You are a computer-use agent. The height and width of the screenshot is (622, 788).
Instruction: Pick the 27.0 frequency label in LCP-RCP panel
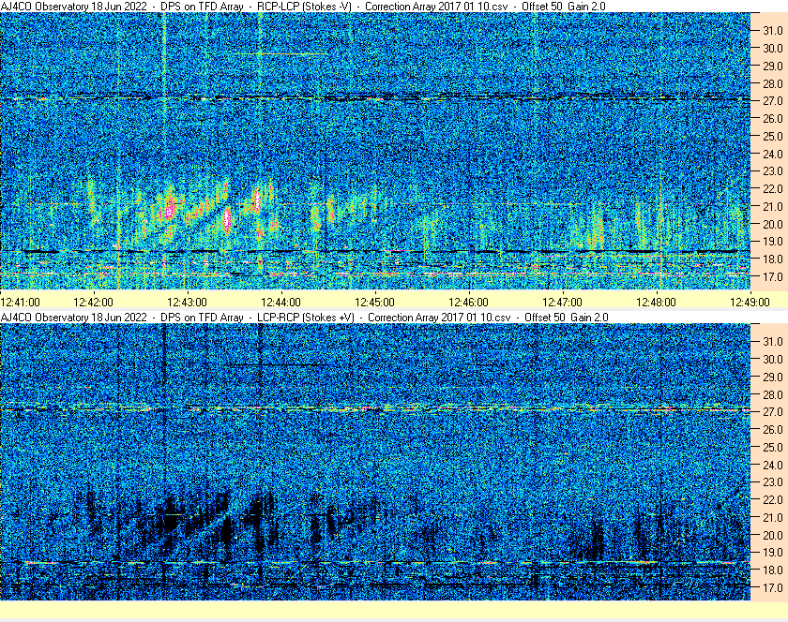click(773, 411)
